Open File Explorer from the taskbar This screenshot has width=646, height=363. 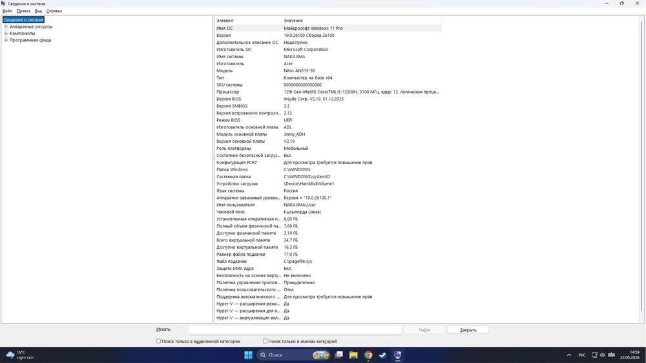(353, 355)
